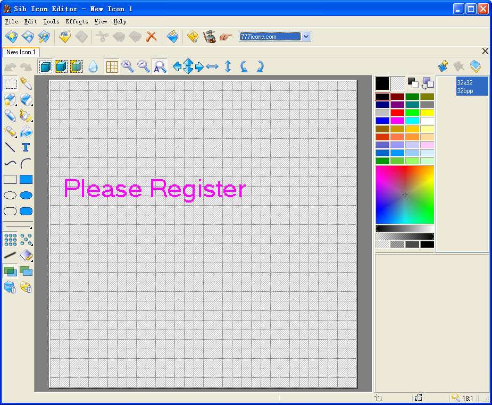Open the 777icons.com dropdown list

tap(306, 37)
